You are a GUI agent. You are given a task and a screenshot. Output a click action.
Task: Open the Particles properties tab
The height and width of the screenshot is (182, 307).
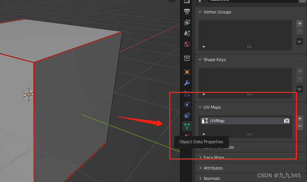coord(187,94)
